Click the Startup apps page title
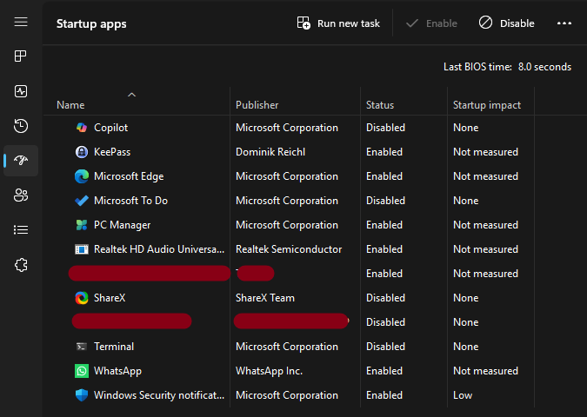 pyautogui.click(x=91, y=23)
